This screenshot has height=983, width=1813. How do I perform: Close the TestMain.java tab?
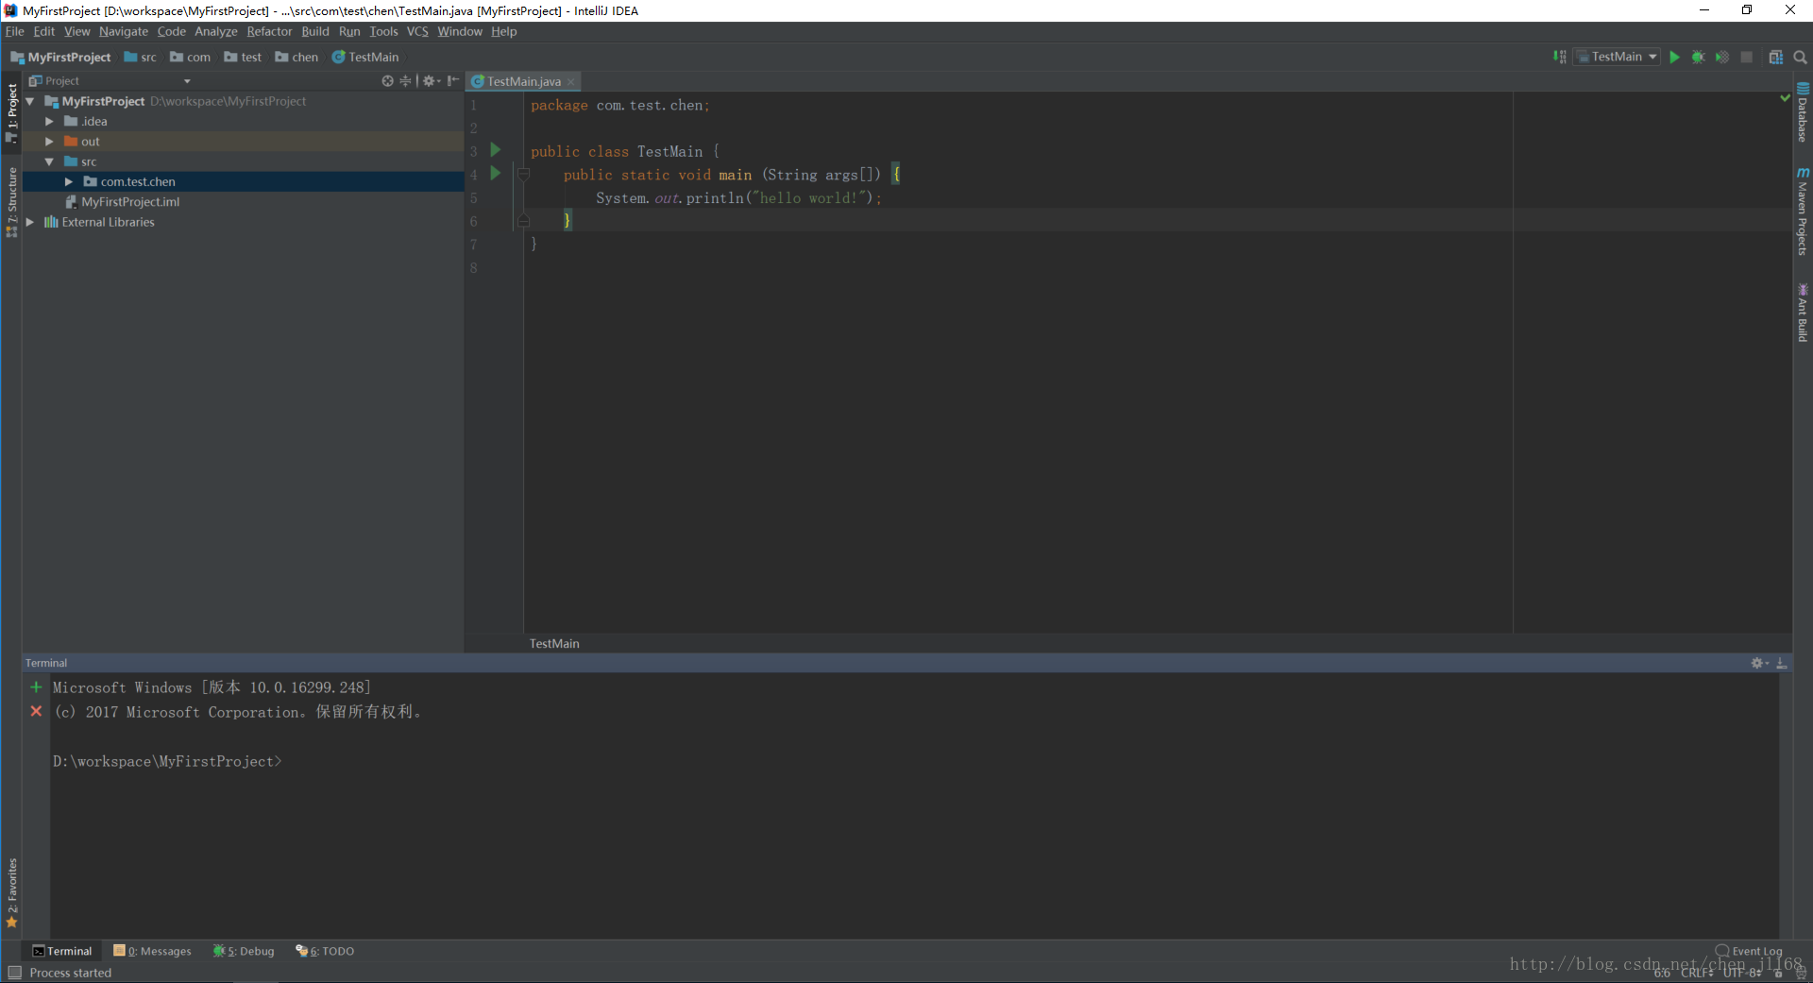[570, 82]
